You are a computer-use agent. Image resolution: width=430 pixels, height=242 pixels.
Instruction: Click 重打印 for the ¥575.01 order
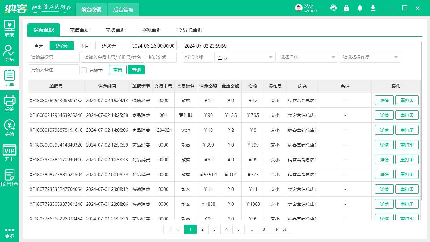pos(407,175)
